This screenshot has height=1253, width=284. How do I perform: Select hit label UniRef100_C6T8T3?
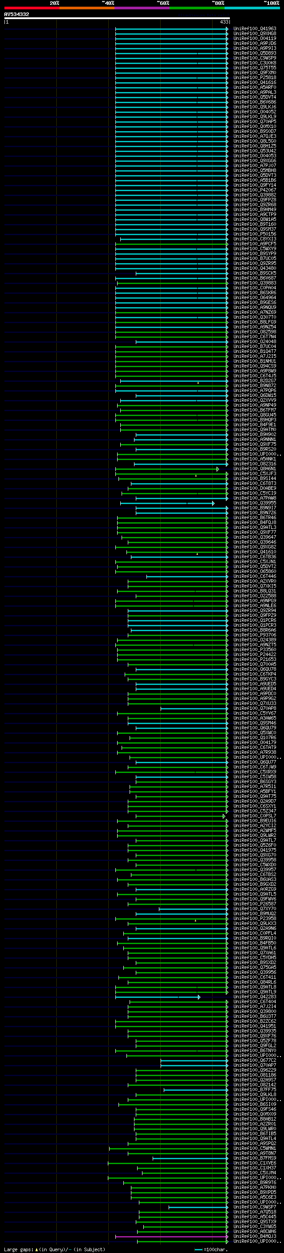click(x=255, y=484)
